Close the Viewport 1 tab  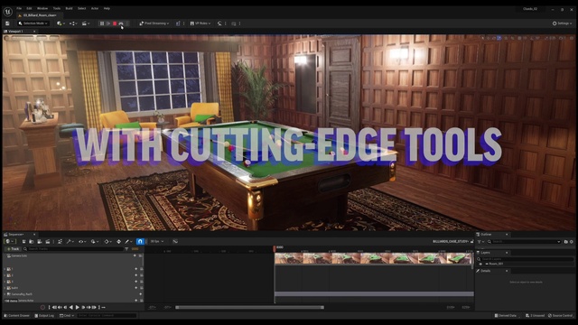click(x=34, y=32)
